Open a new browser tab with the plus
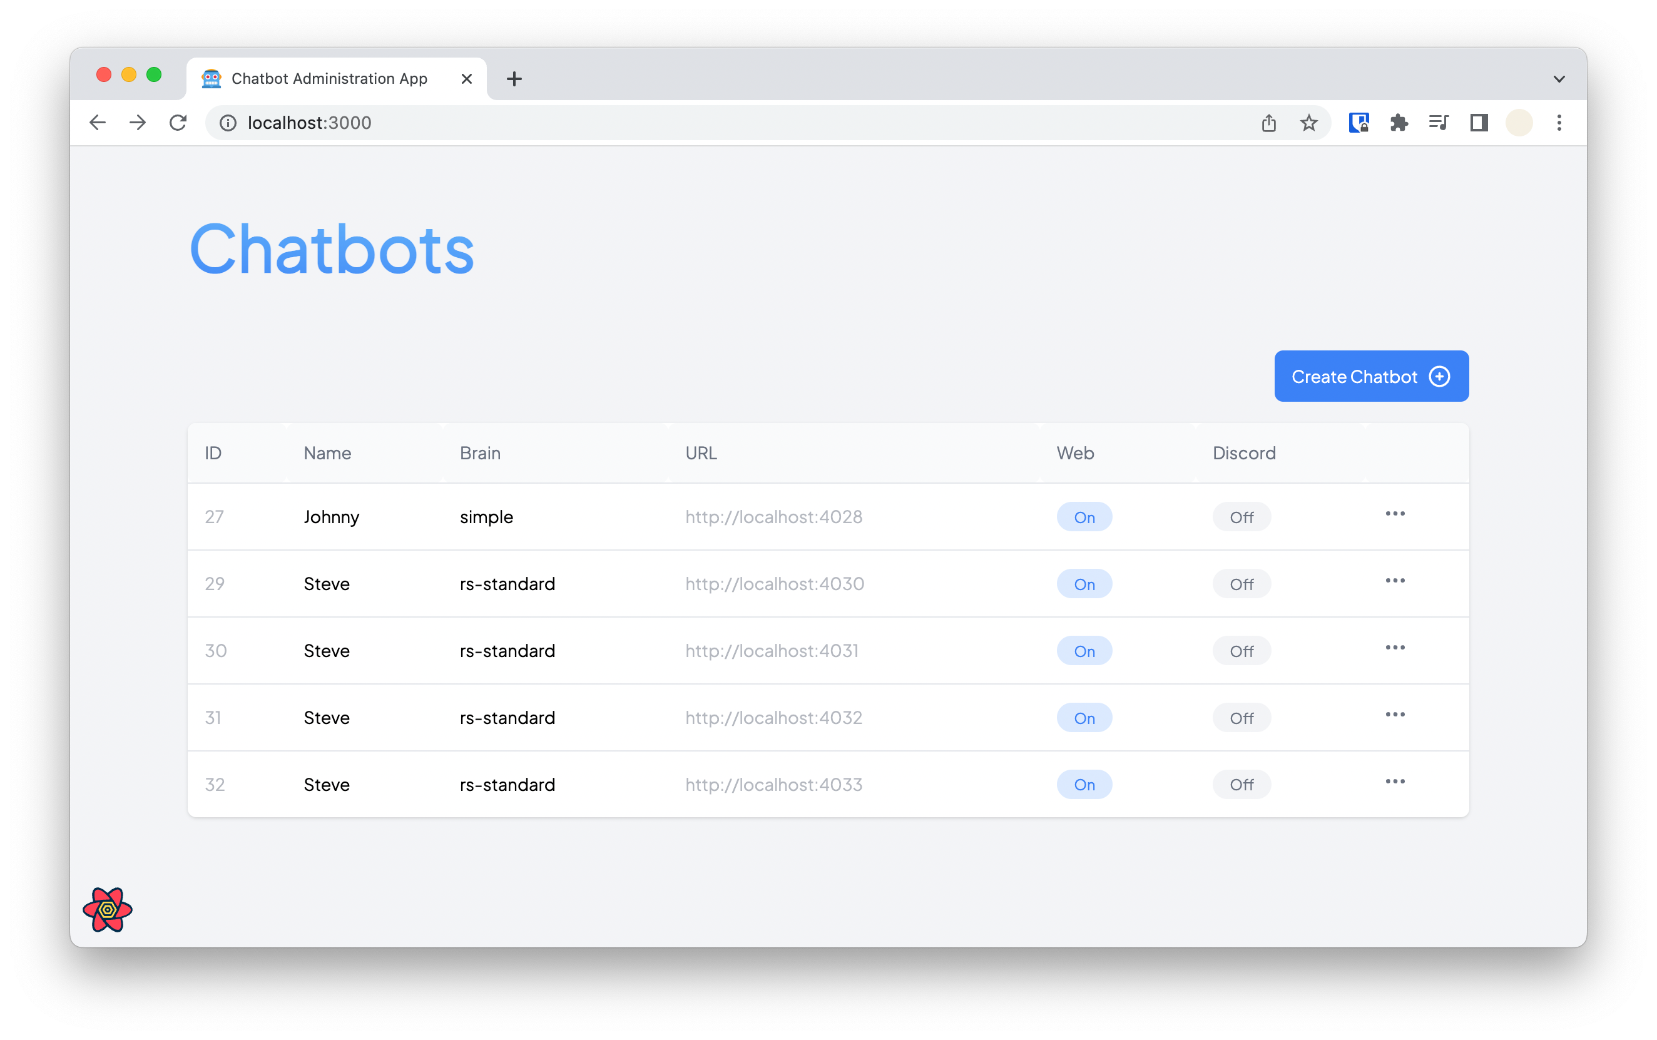The image size is (1657, 1040). [x=514, y=78]
